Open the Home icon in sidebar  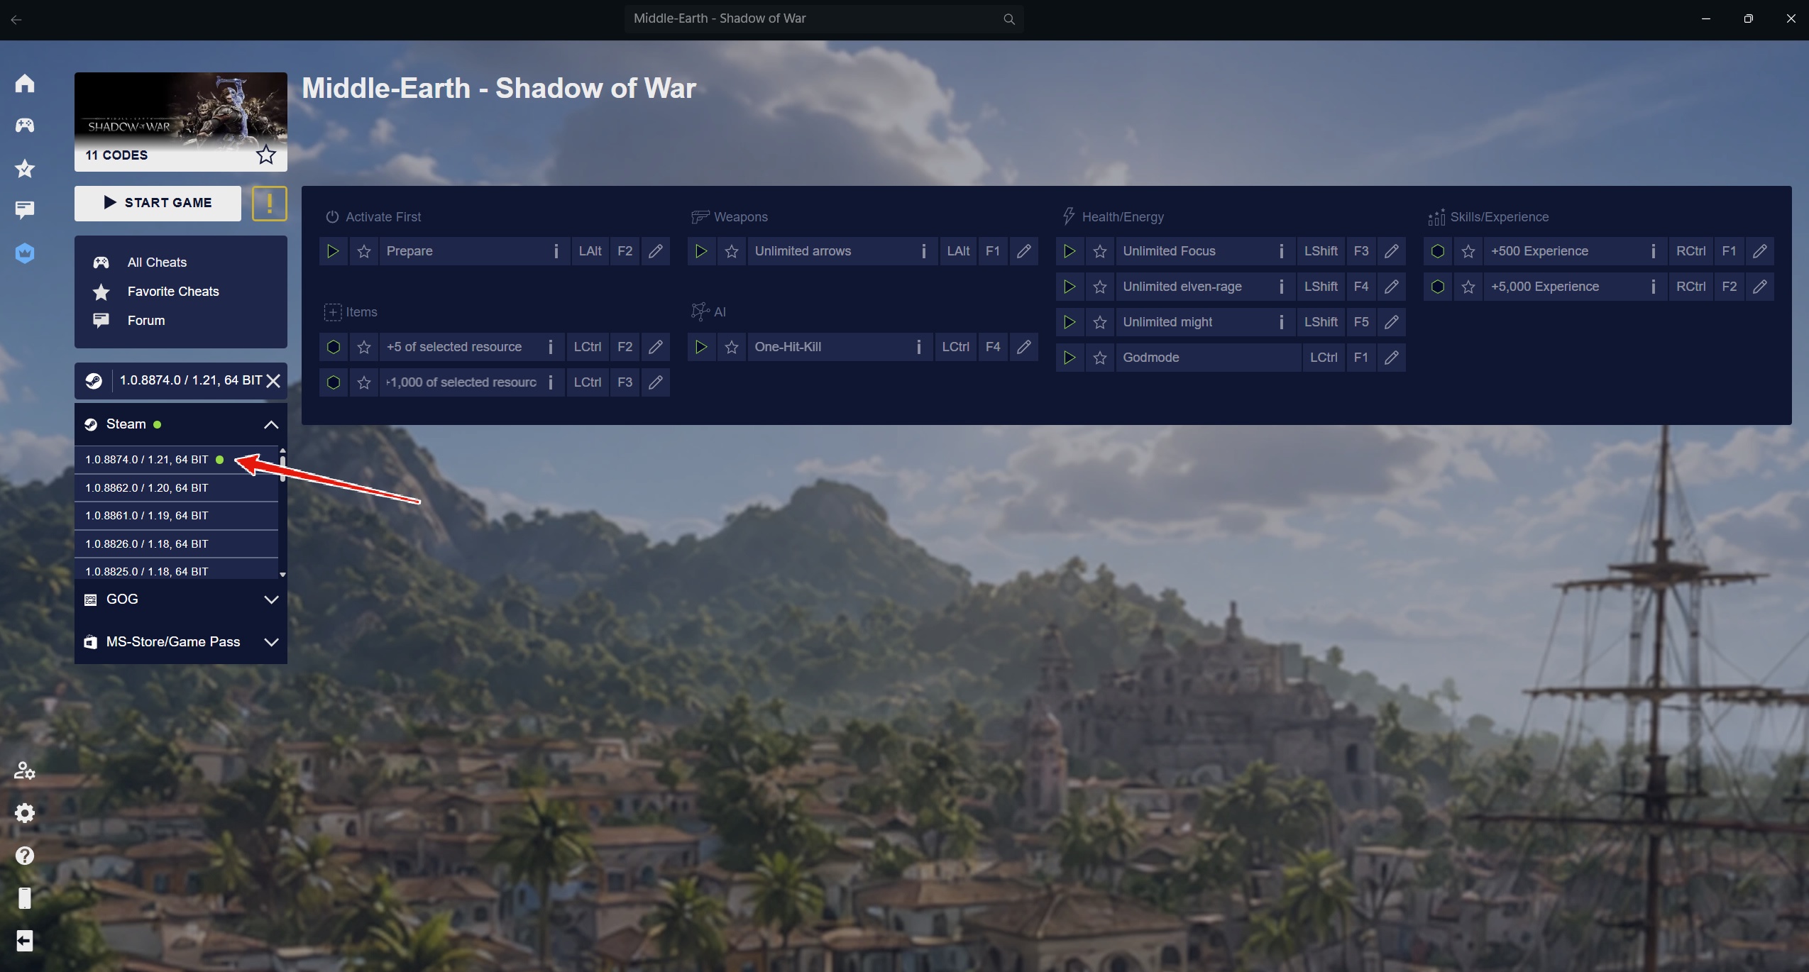(25, 84)
